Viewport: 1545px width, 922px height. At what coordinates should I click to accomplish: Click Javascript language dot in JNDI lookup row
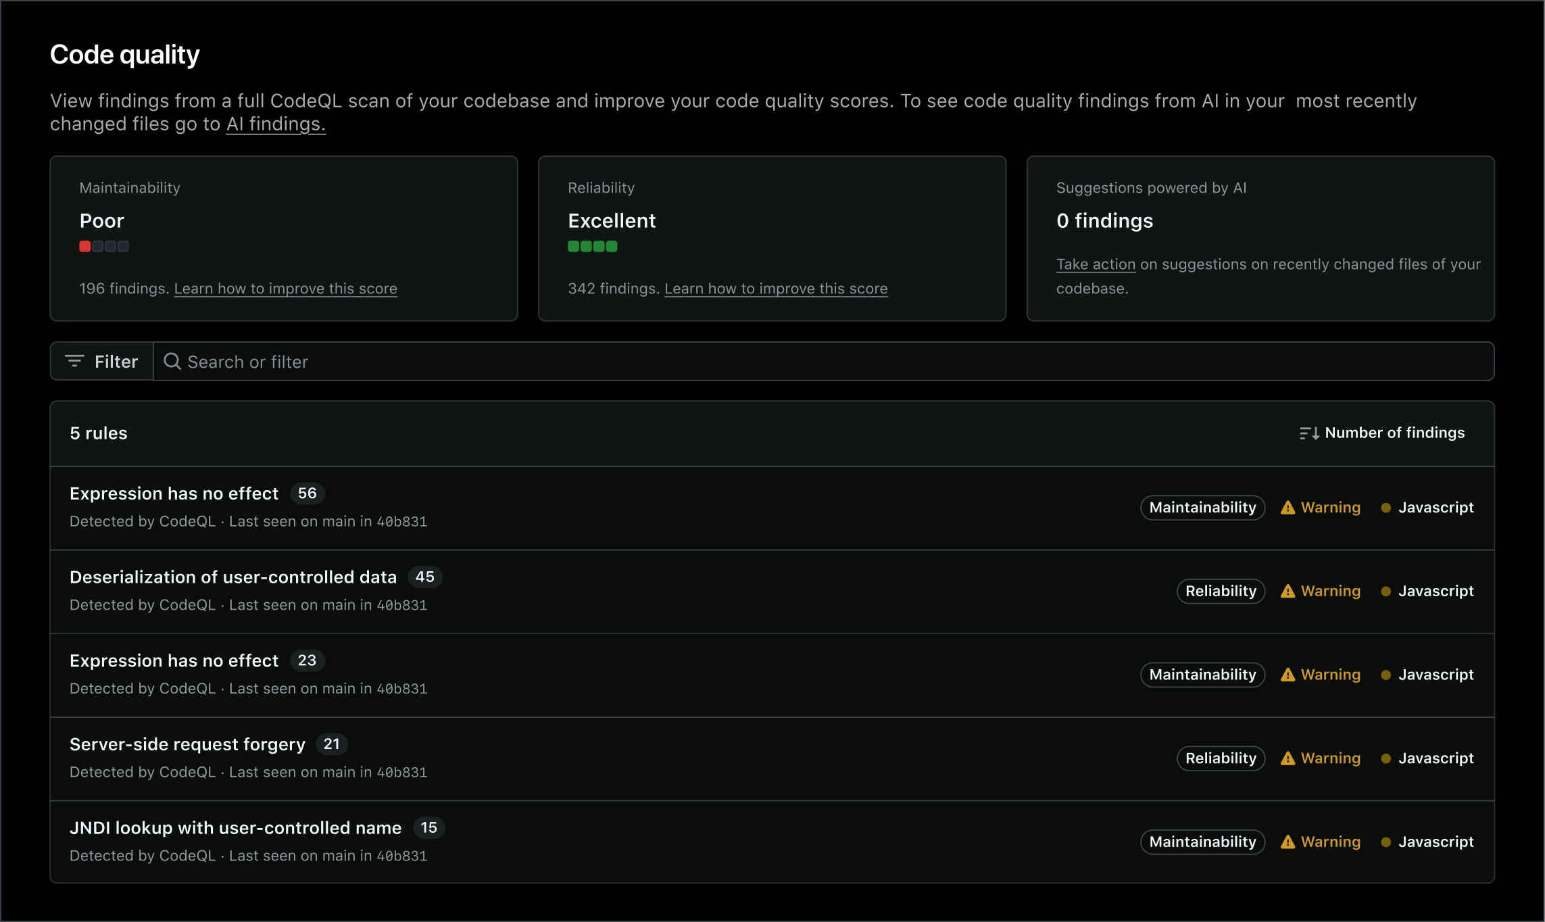pos(1385,842)
